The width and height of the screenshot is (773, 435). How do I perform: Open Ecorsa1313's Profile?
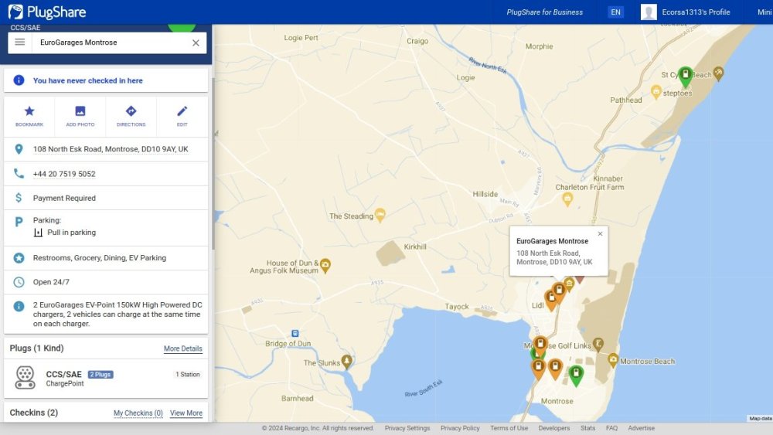coord(696,12)
